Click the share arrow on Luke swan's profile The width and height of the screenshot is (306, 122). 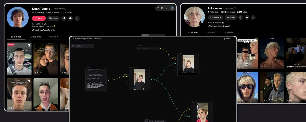pyautogui.click(x=247, y=17)
